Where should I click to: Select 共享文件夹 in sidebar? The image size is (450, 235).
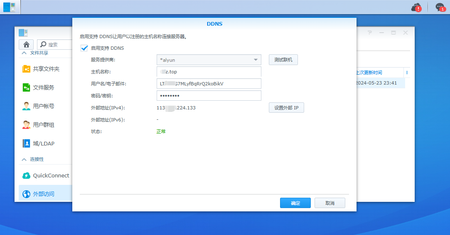(x=46, y=69)
